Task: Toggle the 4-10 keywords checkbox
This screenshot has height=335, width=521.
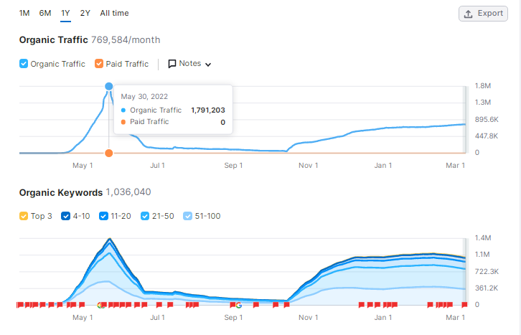Action: point(66,216)
